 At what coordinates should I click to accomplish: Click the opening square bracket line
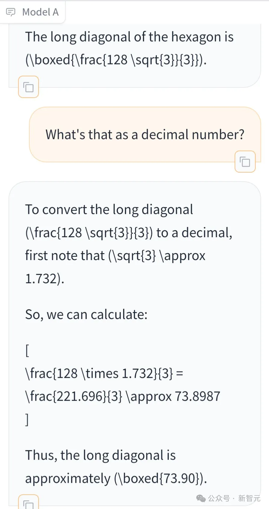click(27, 351)
